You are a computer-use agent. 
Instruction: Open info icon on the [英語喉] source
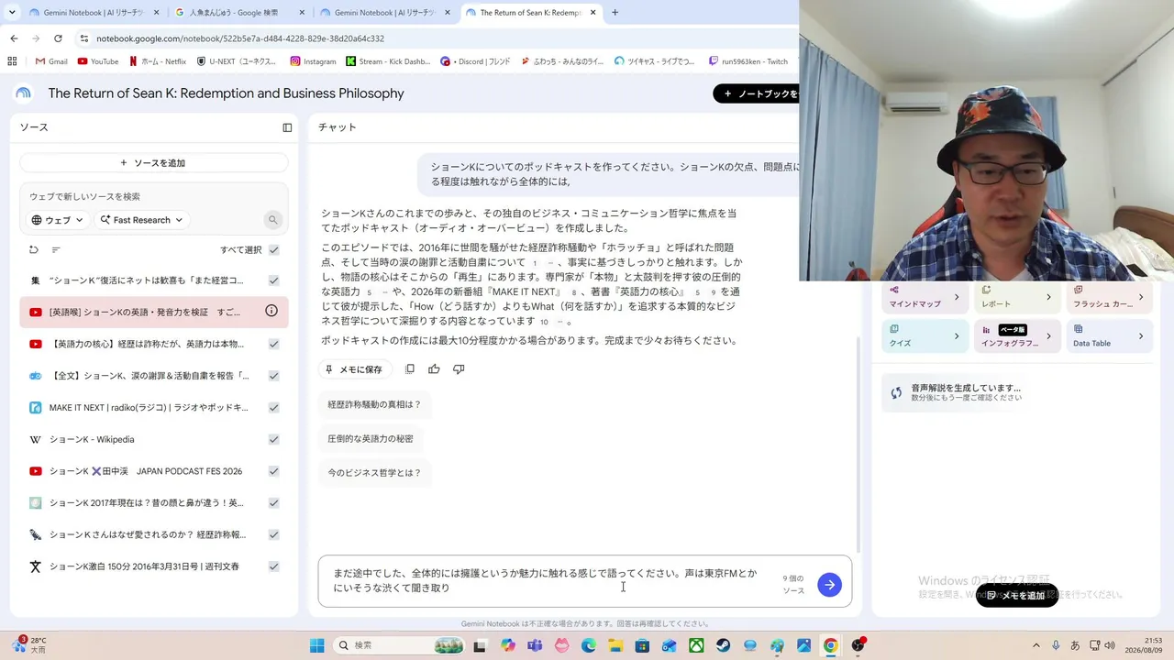click(x=271, y=311)
